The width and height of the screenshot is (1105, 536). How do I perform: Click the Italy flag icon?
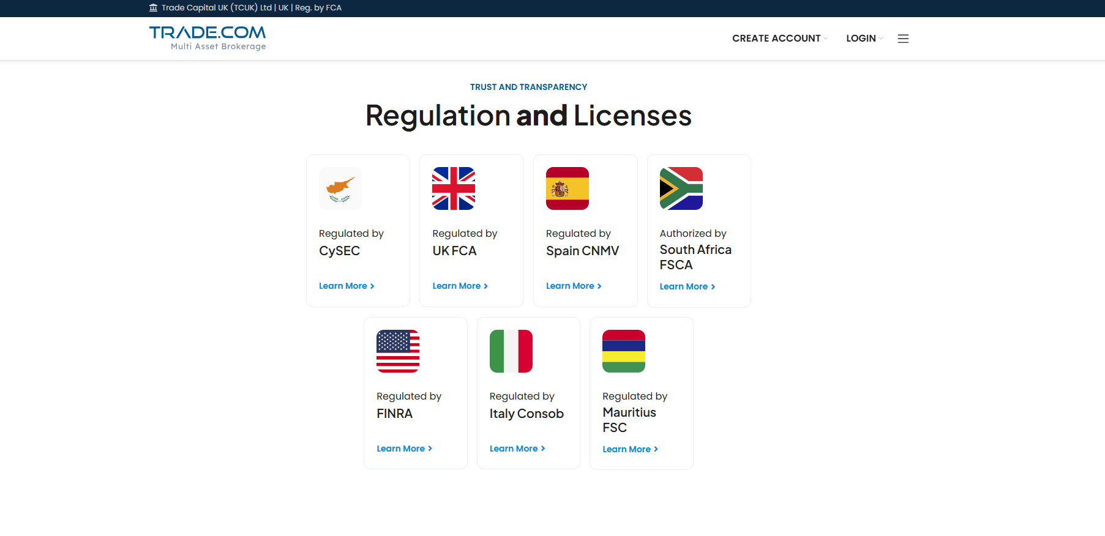click(511, 351)
